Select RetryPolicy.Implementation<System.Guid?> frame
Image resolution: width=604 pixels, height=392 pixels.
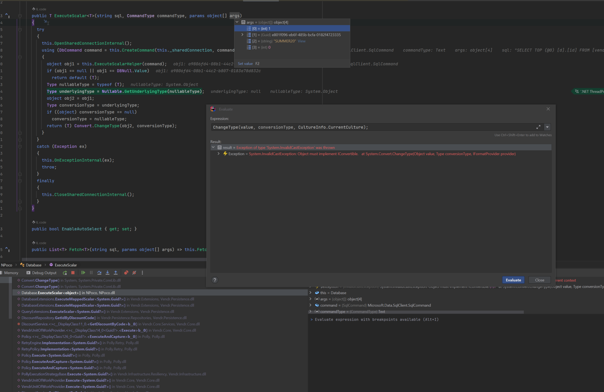coord(160,349)
